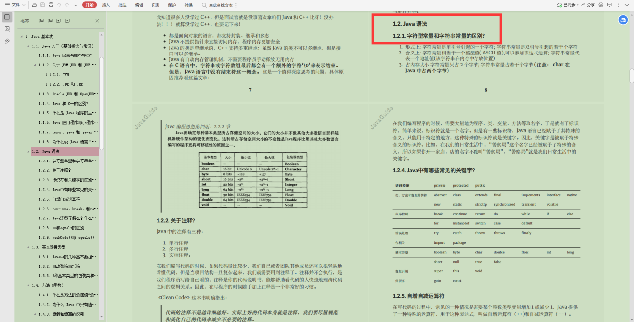Switch to the 插入 tab
The height and width of the screenshot is (322, 634).
click(x=106, y=5)
